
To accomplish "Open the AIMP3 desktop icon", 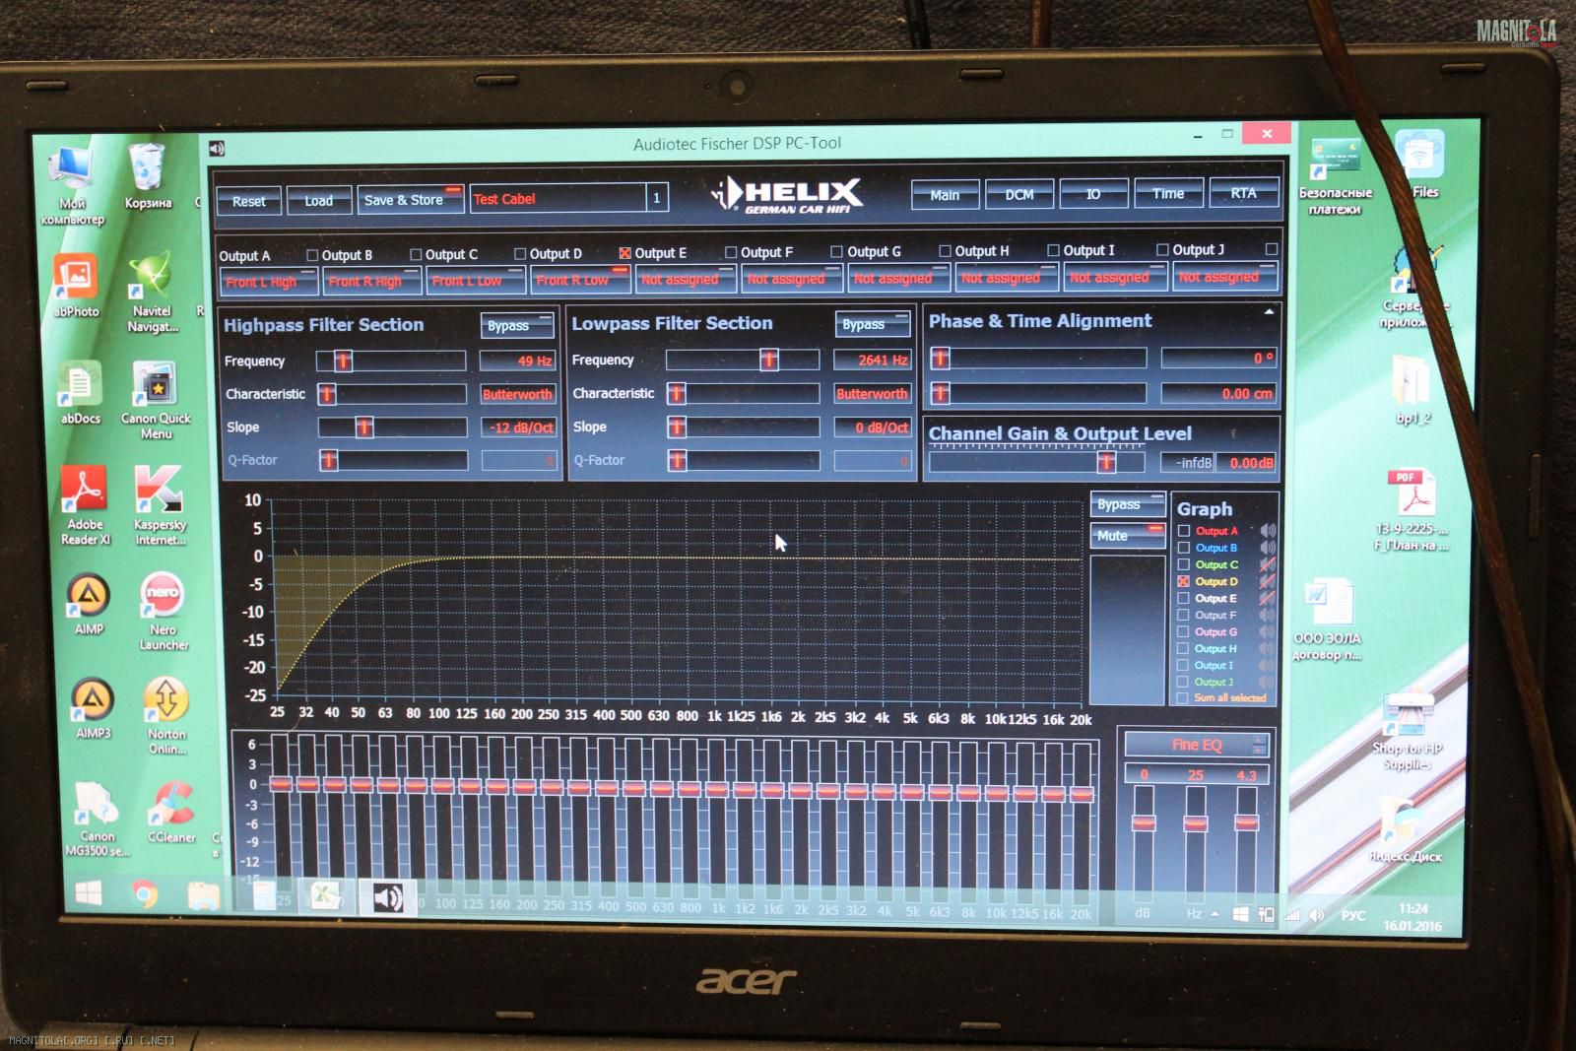I will point(93,707).
